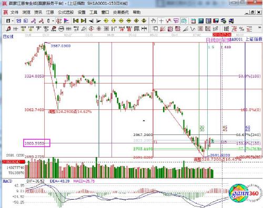The image size is (263, 208).
Task: Jump to first bar using green start arrow
Action: pos(76,21)
